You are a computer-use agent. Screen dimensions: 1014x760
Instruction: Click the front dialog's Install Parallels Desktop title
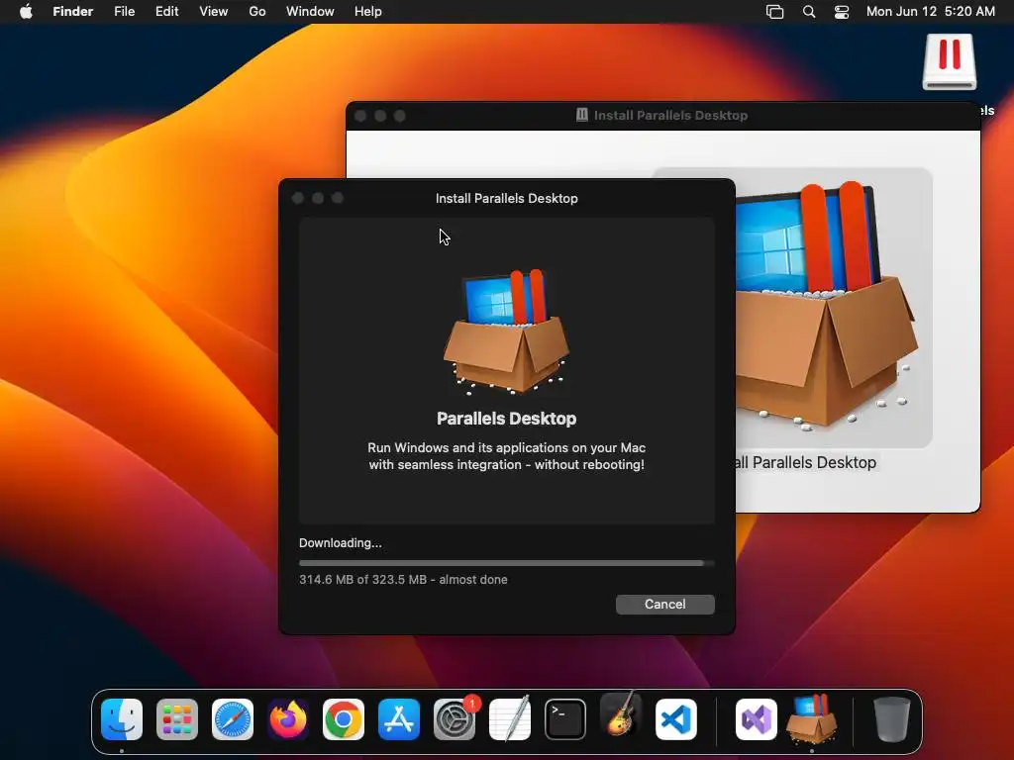[506, 198]
